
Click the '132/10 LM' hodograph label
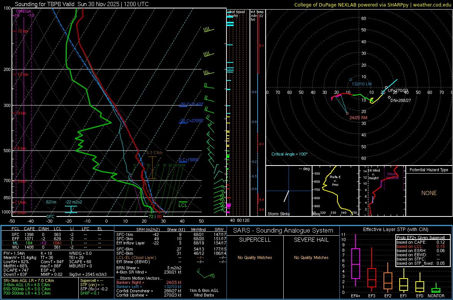point(362,84)
